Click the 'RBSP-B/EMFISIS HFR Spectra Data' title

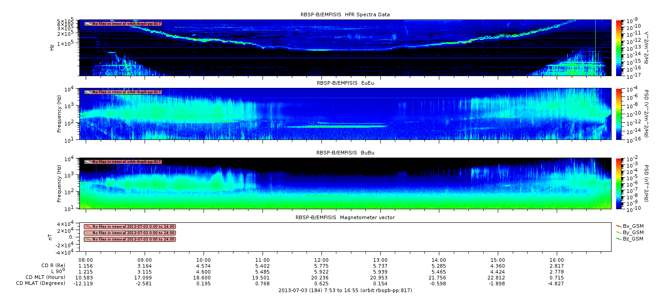click(345, 14)
